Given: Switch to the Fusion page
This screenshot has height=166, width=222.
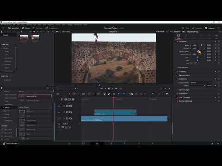Looking at the screenshot, I should click(x=111, y=143).
